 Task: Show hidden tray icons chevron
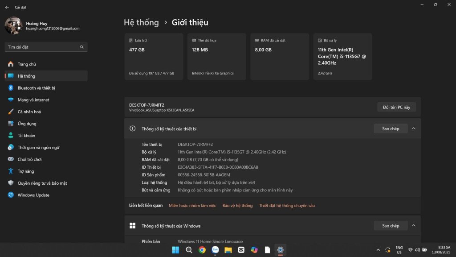tap(378, 250)
